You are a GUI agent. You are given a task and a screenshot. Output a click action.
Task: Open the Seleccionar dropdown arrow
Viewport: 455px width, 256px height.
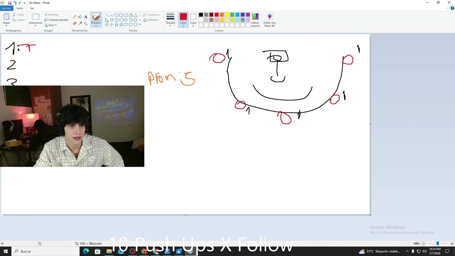pos(35,26)
